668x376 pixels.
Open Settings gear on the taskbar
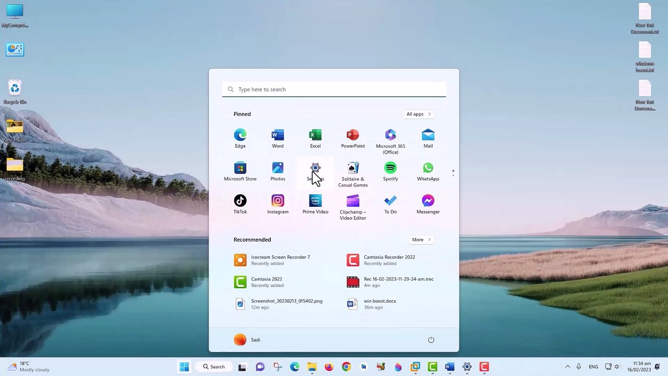pos(467,367)
